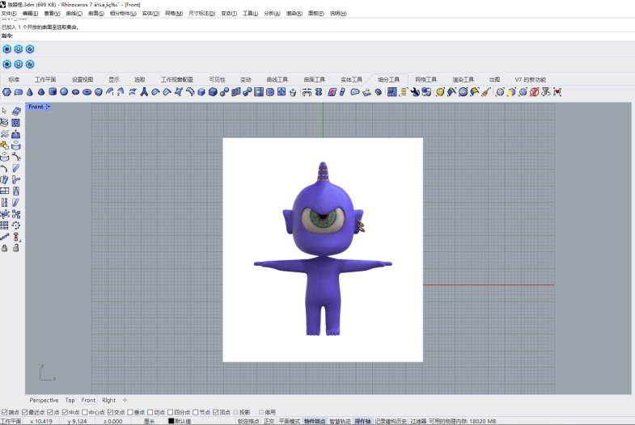
Task: Toggle 锁定格点 button in status bar
Action: (248, 421)
